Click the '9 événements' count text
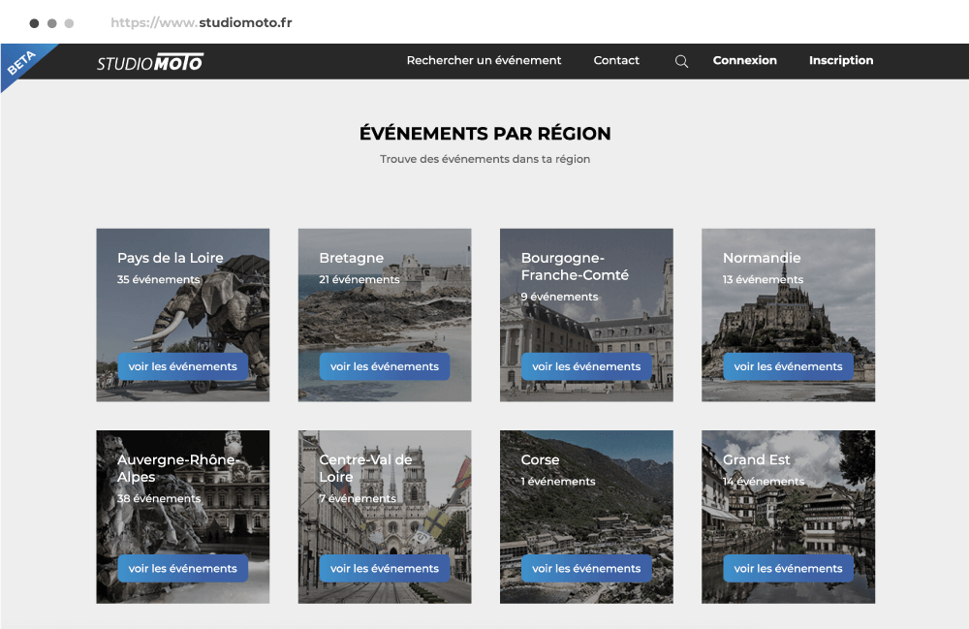The width and height of the screenshot is (969, 629). pos(559,297)
